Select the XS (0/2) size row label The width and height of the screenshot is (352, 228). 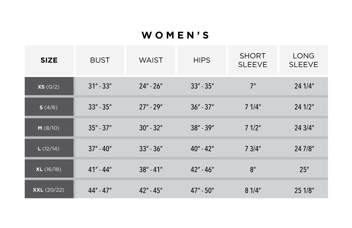[49, 86]
